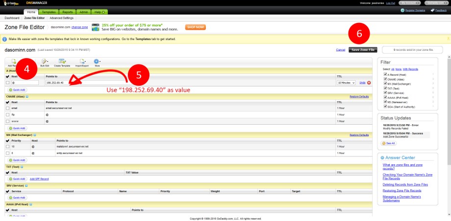The height and width of the screenshot is (221, 451).
Task: Open the My Account dropdown button
Action: (410, 3)
